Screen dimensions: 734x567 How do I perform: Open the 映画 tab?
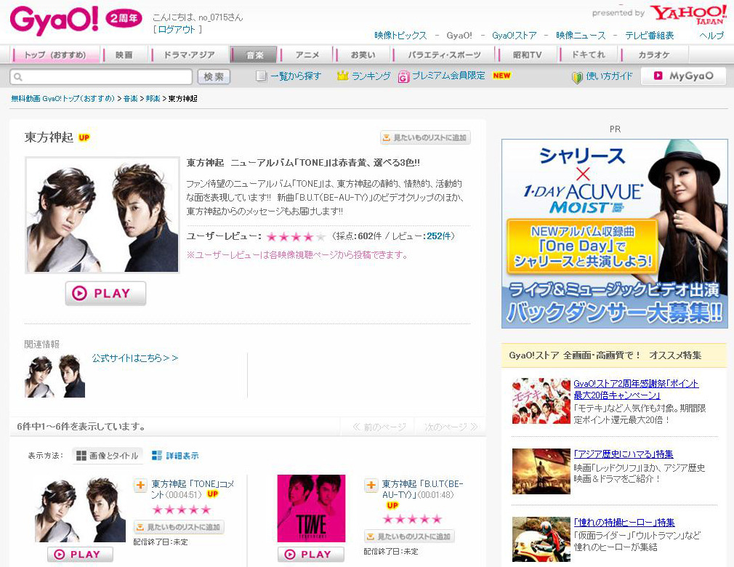(124, 55)
